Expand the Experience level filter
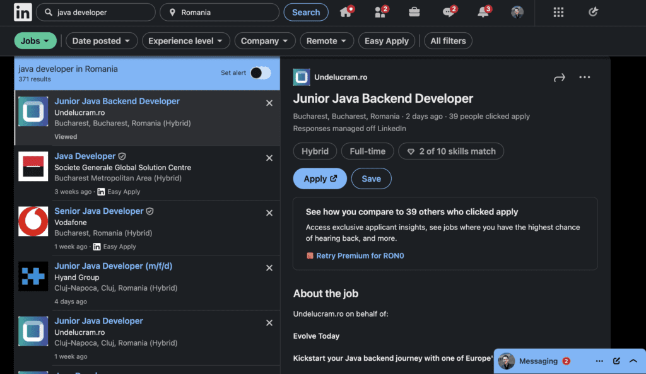The width and height of the screenshot is (646, 374). (x=186, y=41)
